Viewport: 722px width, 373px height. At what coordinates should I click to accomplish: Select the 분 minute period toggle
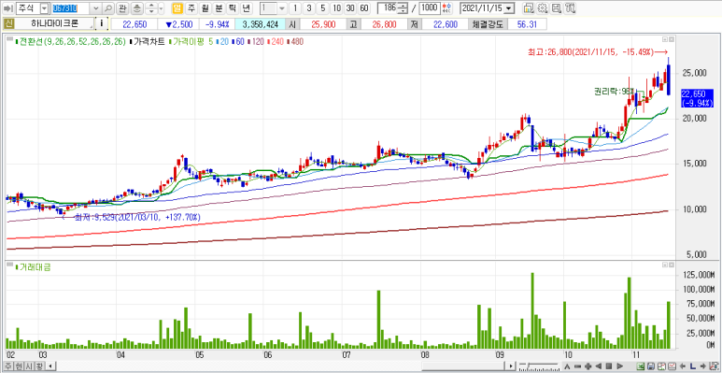[x=219, y=8]
